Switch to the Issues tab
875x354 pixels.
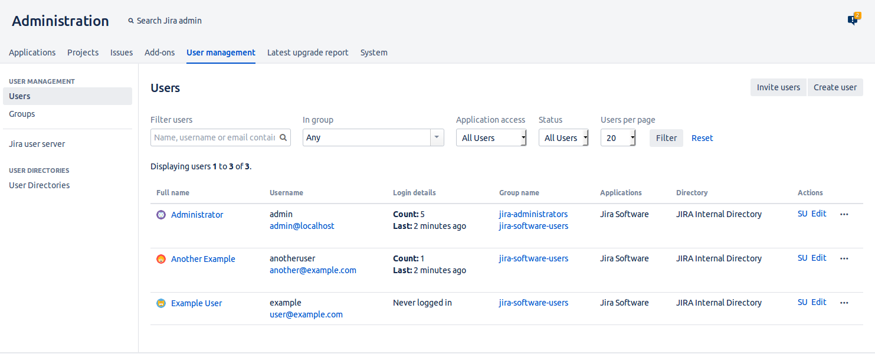pos(122,53)
